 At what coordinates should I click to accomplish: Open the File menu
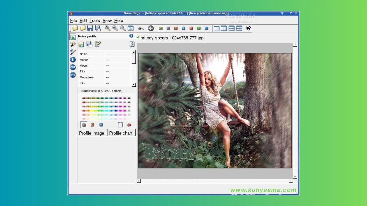73,21
